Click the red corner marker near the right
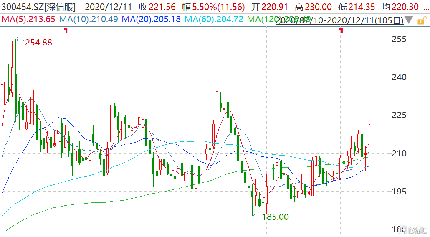Viewport: 430px width, 237px height. (x=341, y=30)
